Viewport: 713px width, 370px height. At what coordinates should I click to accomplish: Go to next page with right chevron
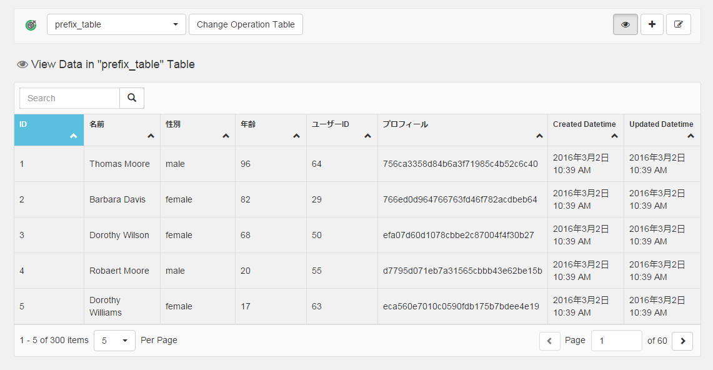coord(682,341)
